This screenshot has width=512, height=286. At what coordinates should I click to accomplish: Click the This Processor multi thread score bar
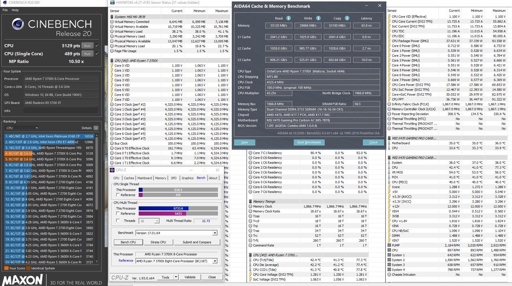coord(178,208)
